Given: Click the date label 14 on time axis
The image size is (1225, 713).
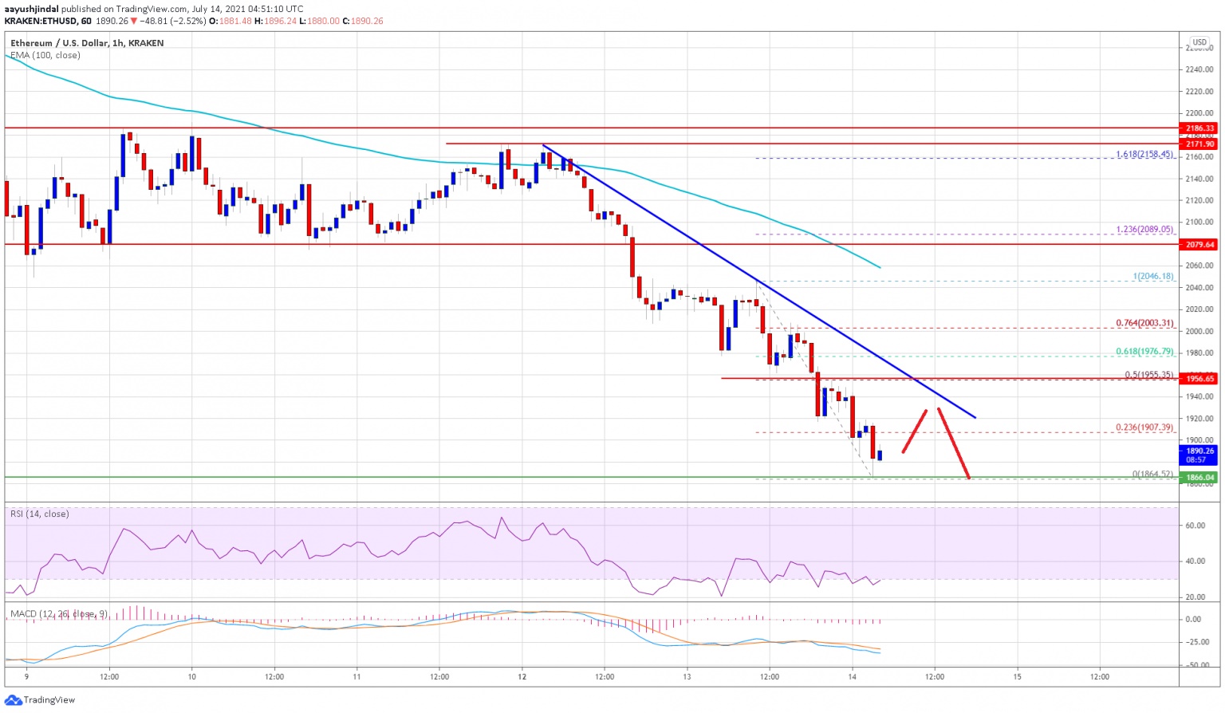Looking at the screenshot, I should click(x=852, y=677).
